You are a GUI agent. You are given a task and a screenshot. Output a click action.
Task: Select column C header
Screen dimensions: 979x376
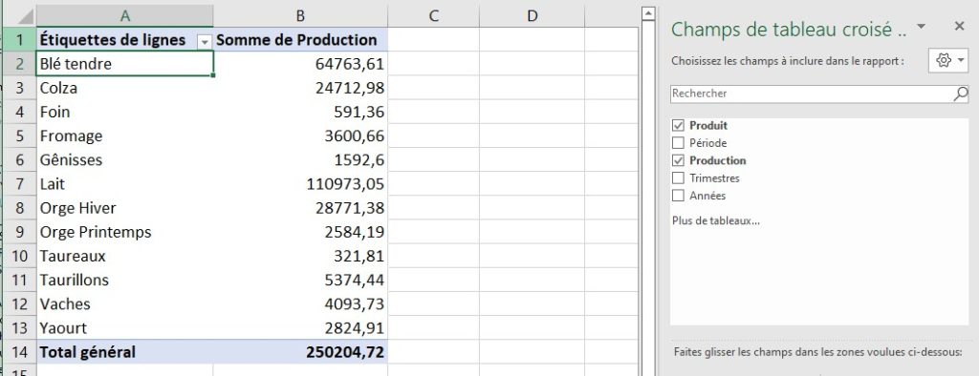coord(433,15)
